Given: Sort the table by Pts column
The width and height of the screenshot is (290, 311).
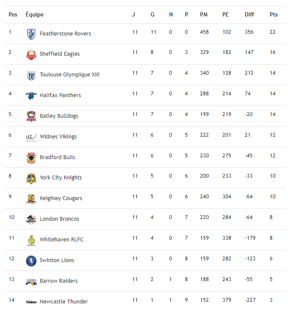Looking at the screenshot, I should coord(274,15).
